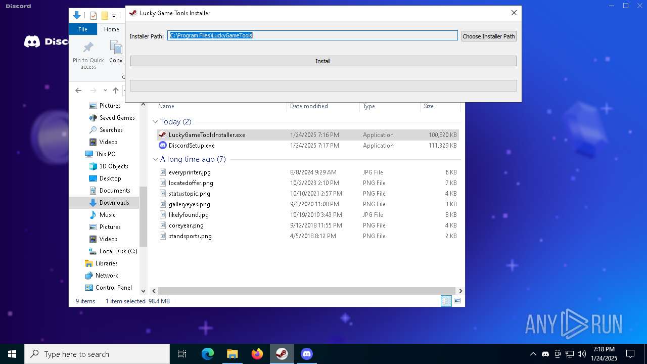Open Customize Quick Access Toolbar dropdown
This screenshot has width=647, height=364.
[x=114, y=16]
